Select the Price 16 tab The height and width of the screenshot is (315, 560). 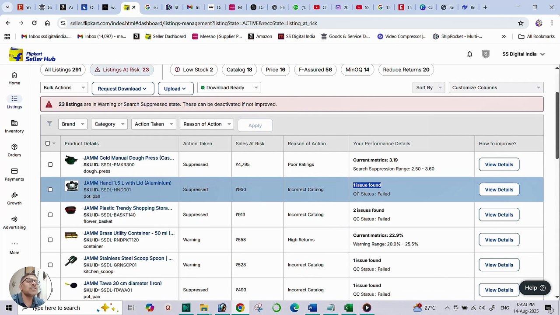click(276, 70)
